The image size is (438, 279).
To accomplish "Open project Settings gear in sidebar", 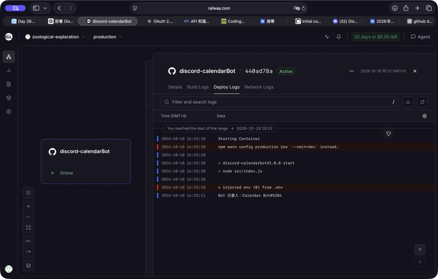I will point(9,112).
